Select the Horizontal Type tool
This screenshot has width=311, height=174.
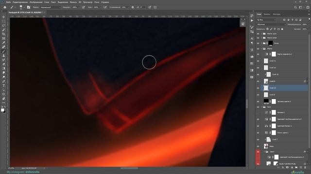point(3,86)
